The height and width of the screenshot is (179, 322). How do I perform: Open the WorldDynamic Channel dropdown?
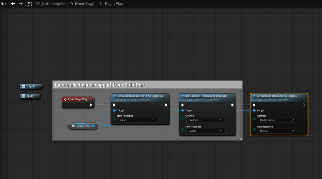coord(277,120)
